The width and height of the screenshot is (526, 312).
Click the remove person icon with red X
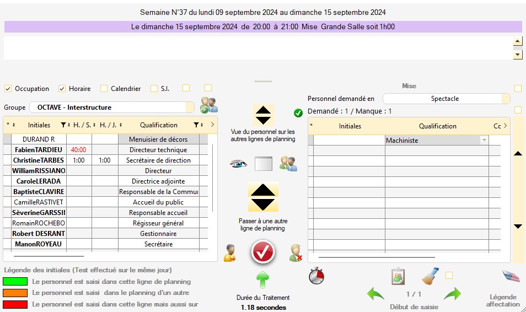click(x=296, y=253)
